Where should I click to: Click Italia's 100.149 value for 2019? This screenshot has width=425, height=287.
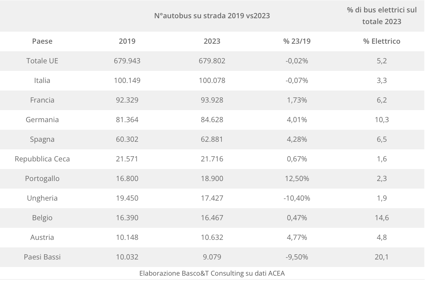point(127,81)
